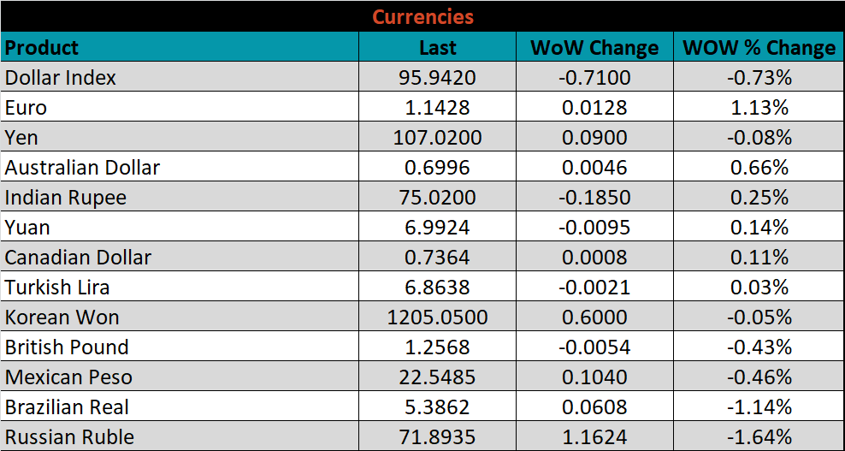Image resolution: width=845 pixels, height=451 pixels.
Task: Click the Australian Dollar row label
Action: [82, 168]
